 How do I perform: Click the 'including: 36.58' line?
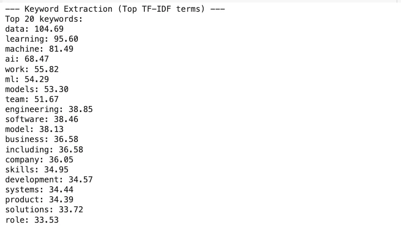[x=44, y=149]
